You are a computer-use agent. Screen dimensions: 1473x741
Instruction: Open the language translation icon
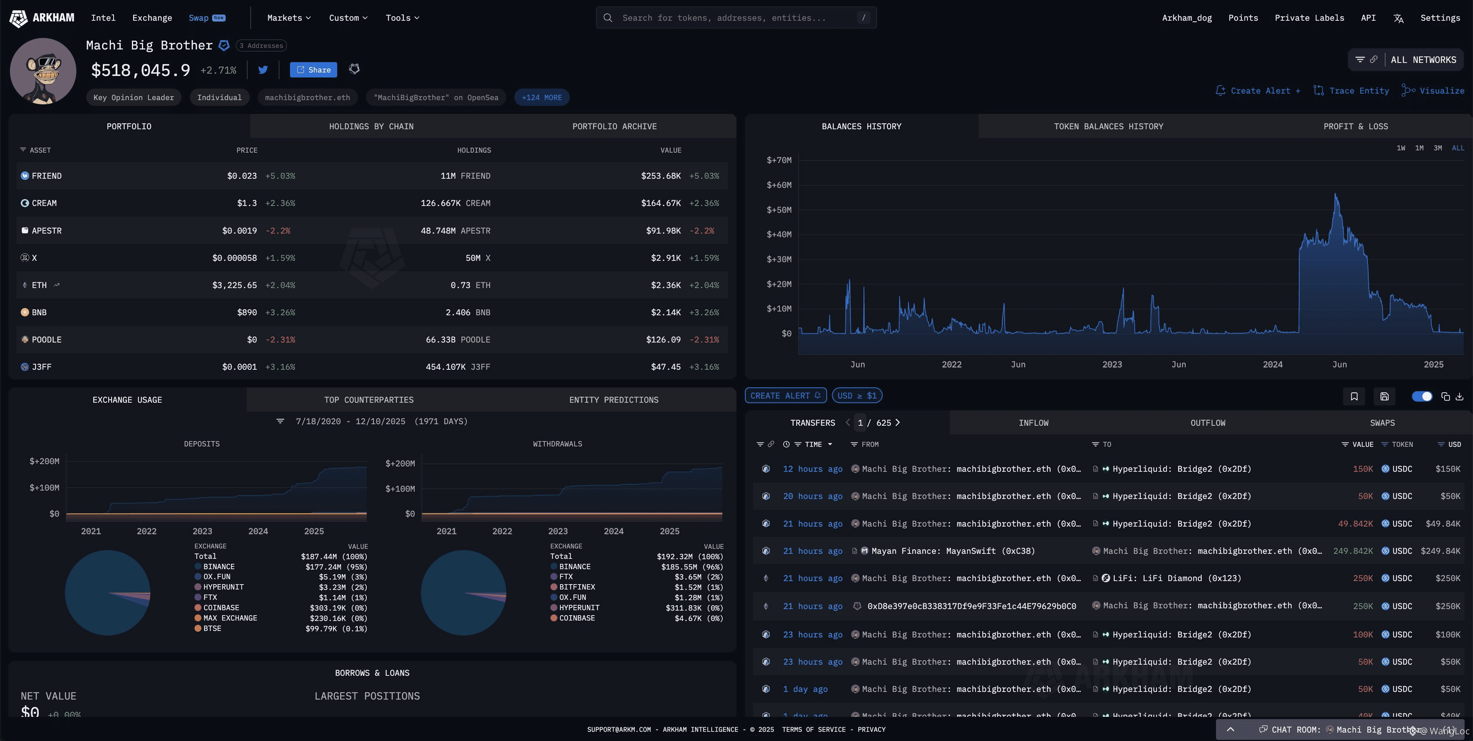click(1399, 18)
